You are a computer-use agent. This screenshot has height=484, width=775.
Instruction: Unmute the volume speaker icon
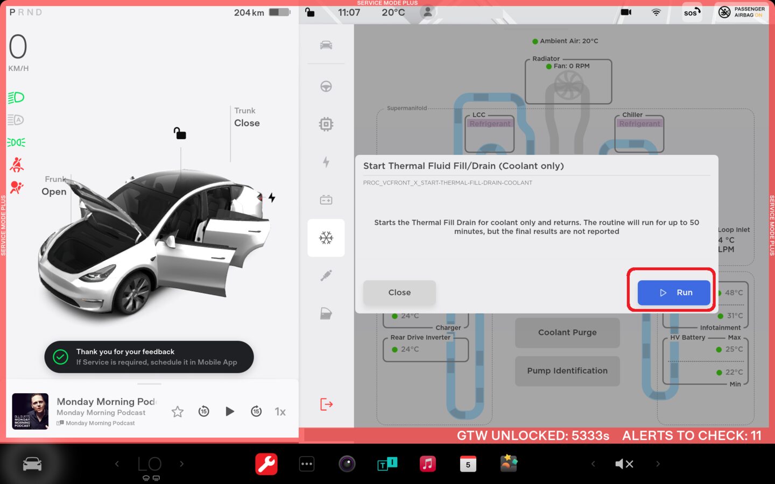(624, 464)
